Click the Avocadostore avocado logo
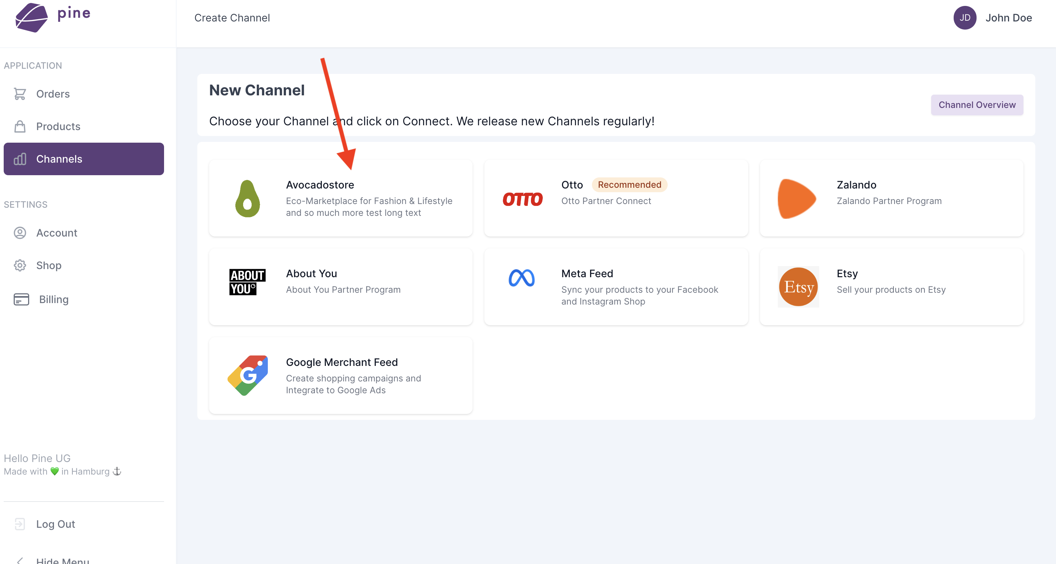Screen dimensions: 1056x564 coord(247,198)
